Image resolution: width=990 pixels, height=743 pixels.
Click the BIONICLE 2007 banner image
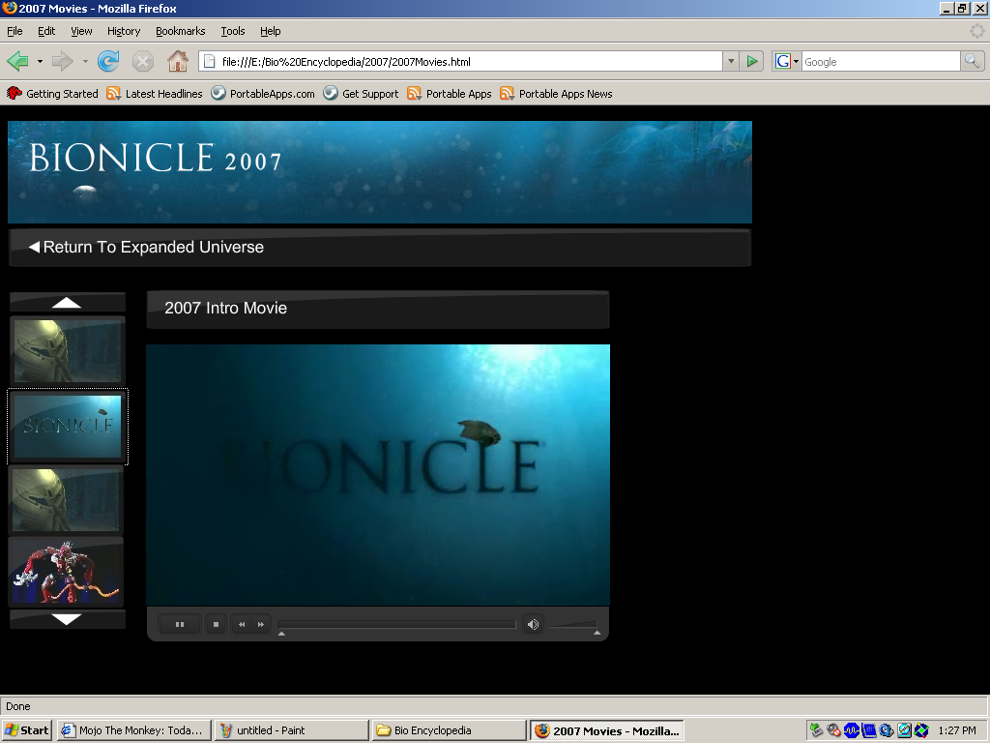379,172
